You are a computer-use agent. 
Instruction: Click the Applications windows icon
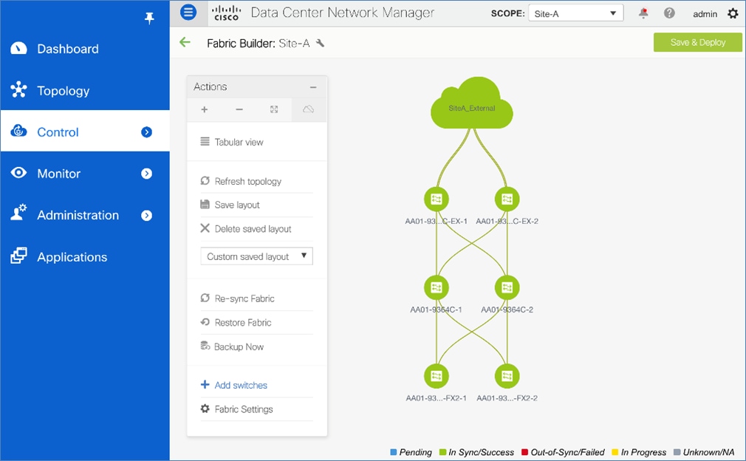(x=18, y=256)
